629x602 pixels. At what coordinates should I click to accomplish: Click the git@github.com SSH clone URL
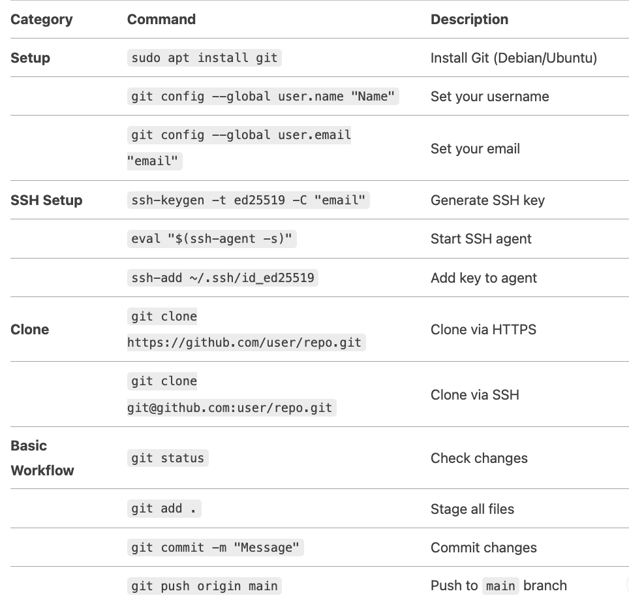232,408
